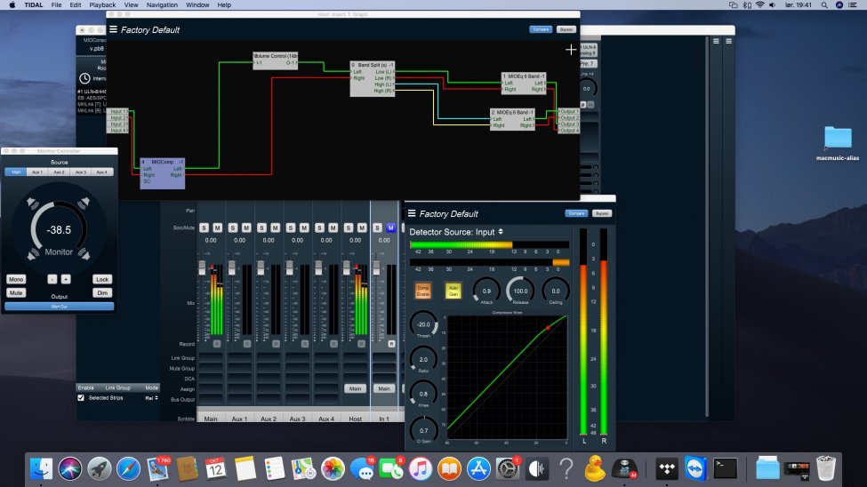Open Safari from the dock
The height and width of the screenshot is (487, 867).
pyautogui.click(x=128, y=468)
